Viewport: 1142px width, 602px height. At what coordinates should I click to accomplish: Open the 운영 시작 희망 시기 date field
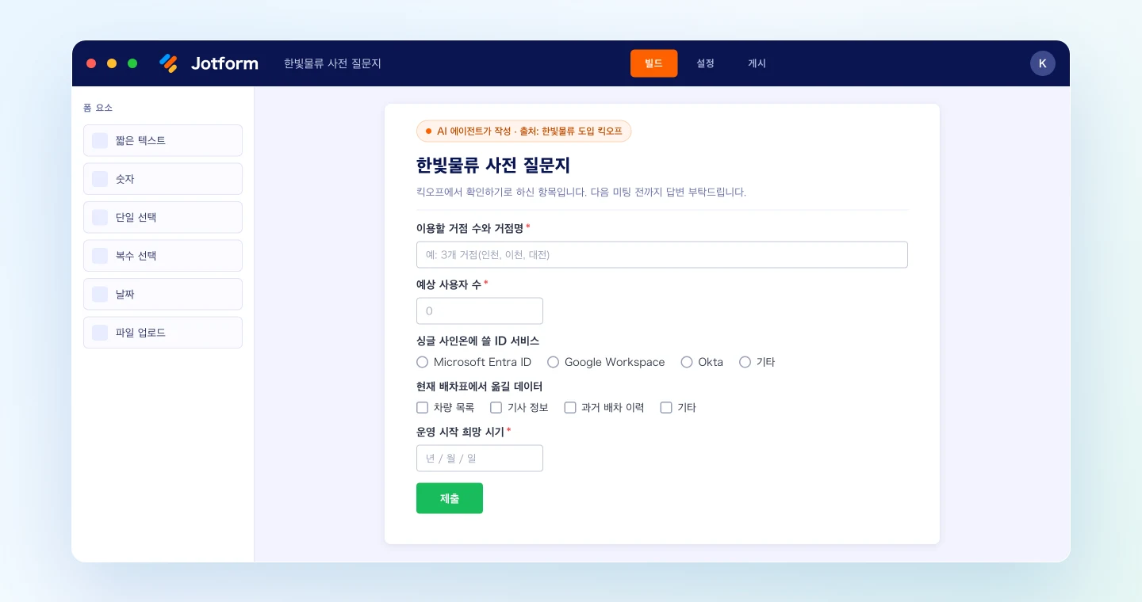pos(480,459)
